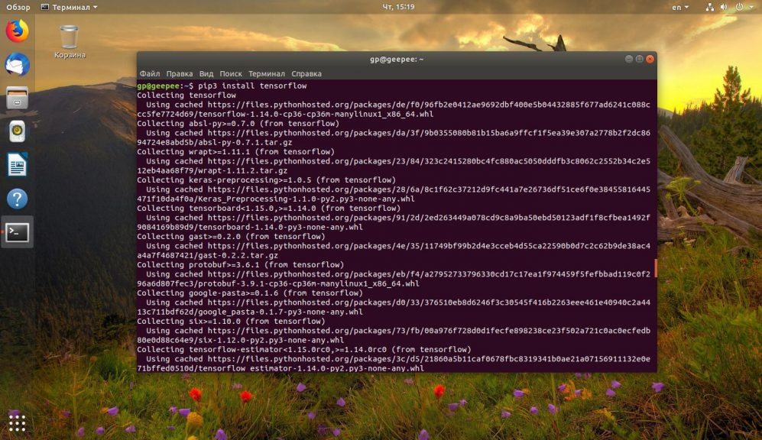The height and width of the screenshot is (440, 762).
Task: Minimize the terminal window
Action: pyautogui.click(x=629, y=59)
